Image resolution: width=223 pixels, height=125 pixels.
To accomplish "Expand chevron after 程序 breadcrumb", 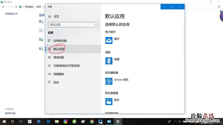I will tap(43, 7).
